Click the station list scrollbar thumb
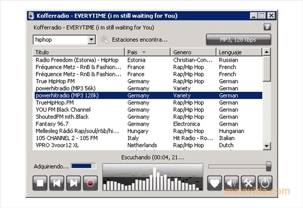The height and width of the screenshot is (208, 303). [x=267, y=69]
